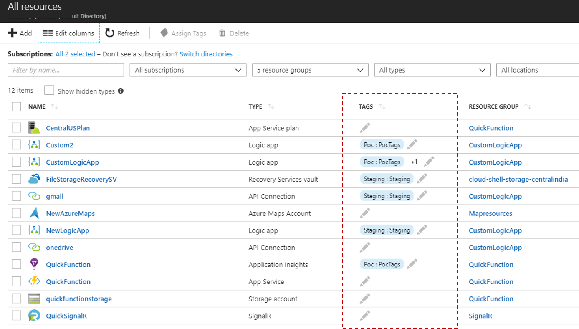
Task: Click the CentralUSPlan App Service plan icon
Action: pos(34,128)
